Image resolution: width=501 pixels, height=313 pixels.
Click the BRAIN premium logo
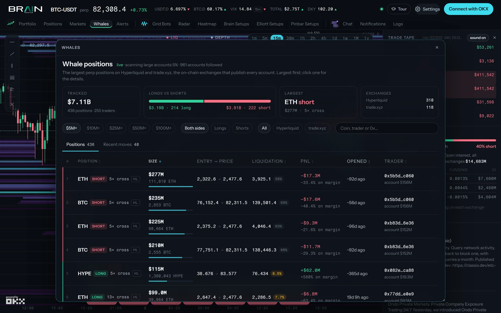(x=25, y=9)
